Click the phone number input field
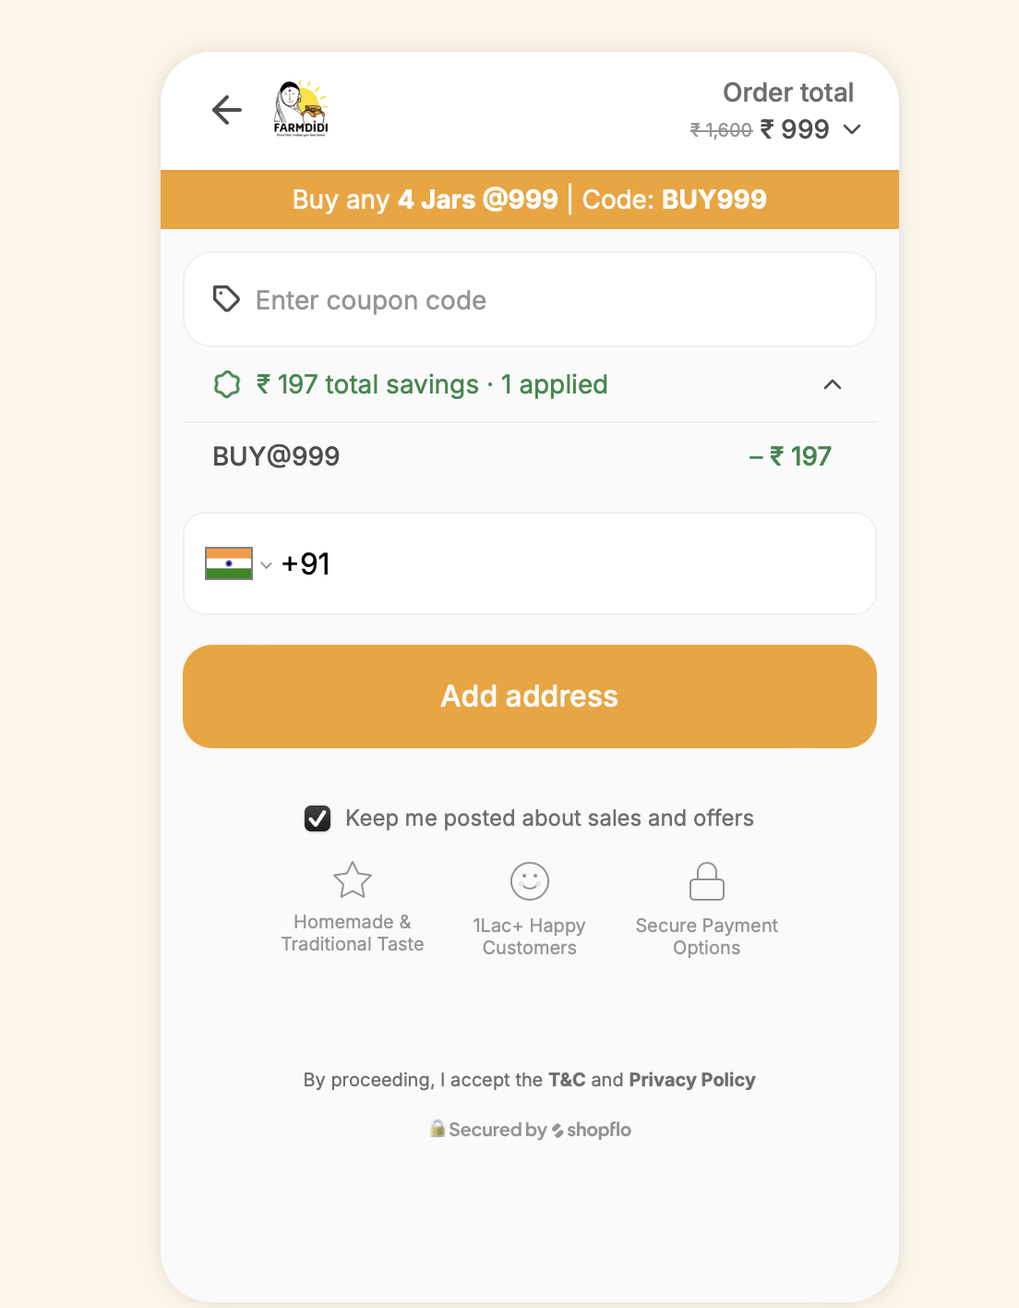 click(x=591, y=563)
